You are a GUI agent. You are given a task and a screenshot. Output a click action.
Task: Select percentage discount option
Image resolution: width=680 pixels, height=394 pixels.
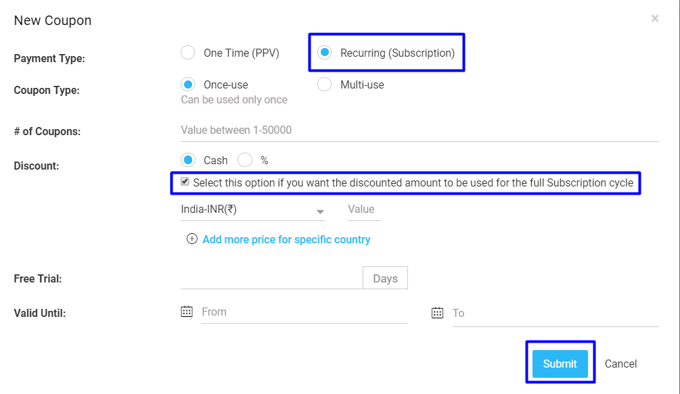[x=245, y=159]
